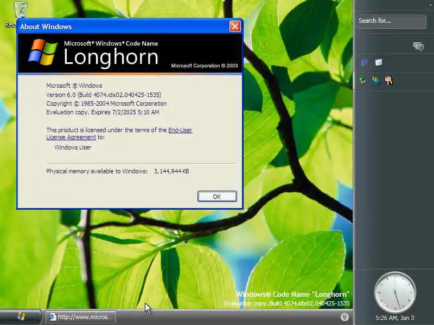Click the analog clock in the sidebar
434x325 pixels.
click(395, 292)
